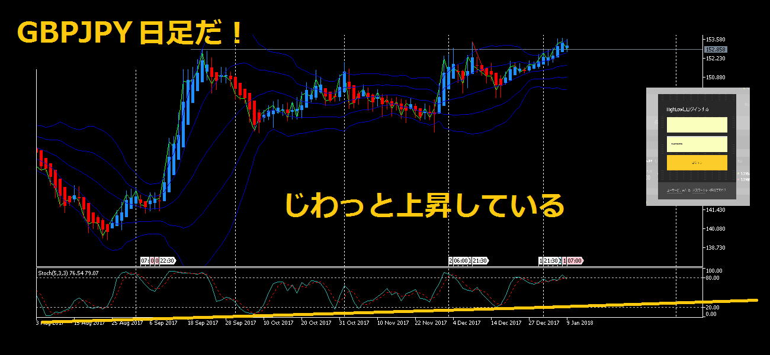This screenshot has height=355, width=770.
Task: Click the 80.00 stochastic level label
Action: coord(713,278)
